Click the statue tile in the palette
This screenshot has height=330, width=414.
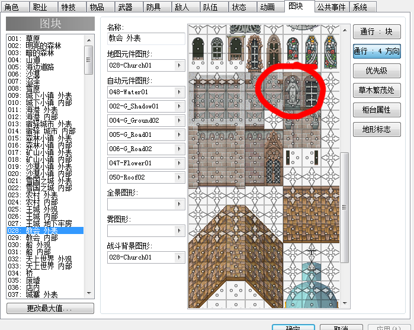(x=293, y=92)
